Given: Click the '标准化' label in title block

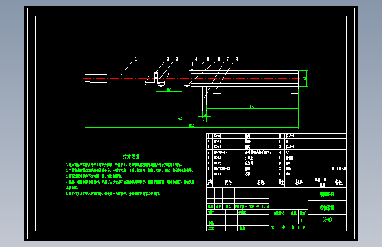Looking at the screenshot, I should click(242, 212).
